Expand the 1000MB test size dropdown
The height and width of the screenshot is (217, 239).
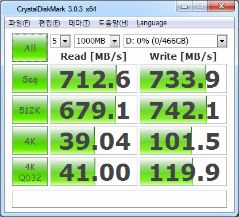[x=114, y=41]
